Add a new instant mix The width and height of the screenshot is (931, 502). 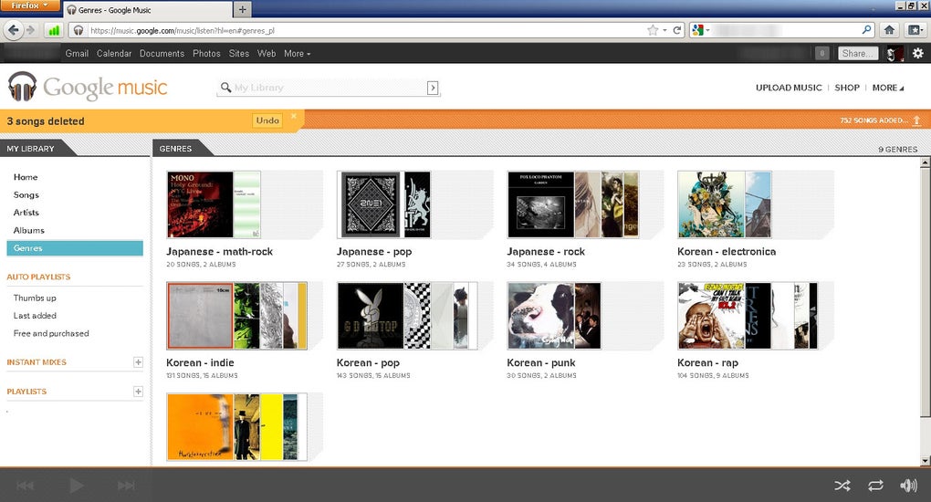coord(138,361)
